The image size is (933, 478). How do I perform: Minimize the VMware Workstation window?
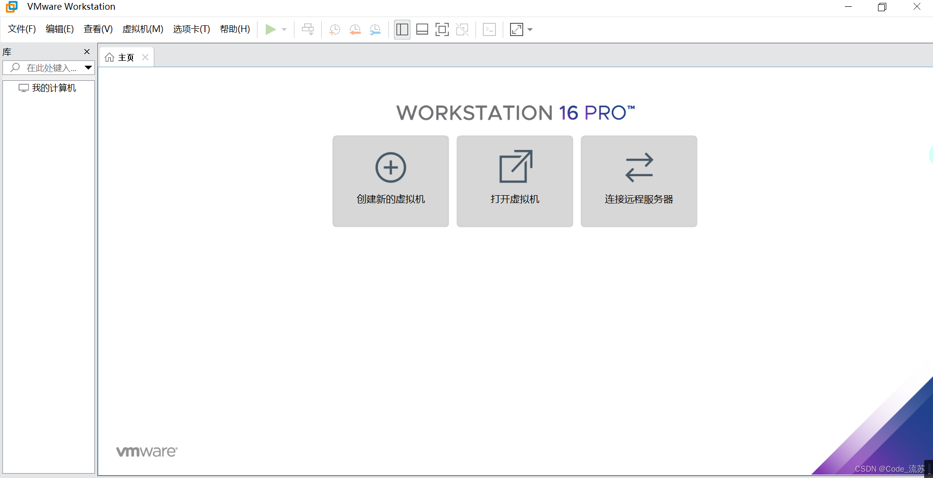tap(848, 7)
